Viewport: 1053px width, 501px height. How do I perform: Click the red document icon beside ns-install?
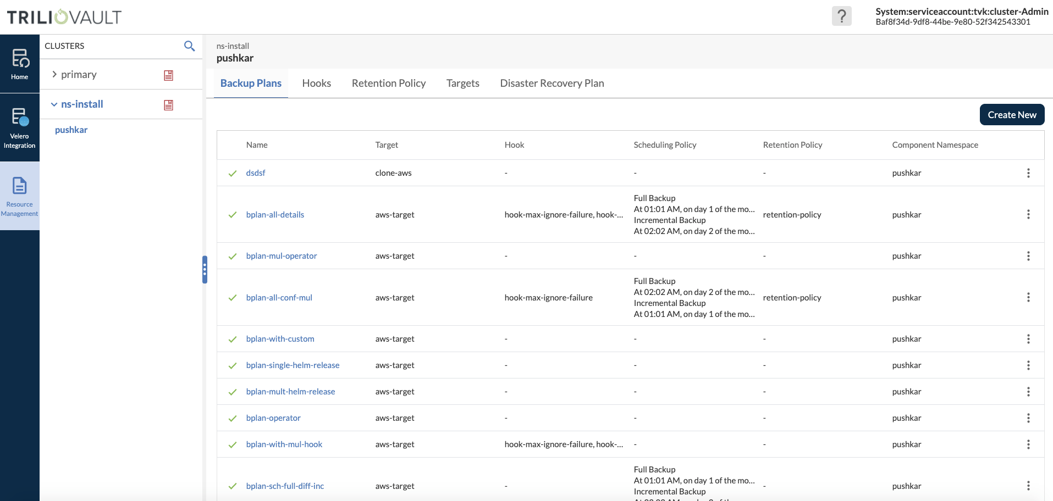tap(169, 105)
